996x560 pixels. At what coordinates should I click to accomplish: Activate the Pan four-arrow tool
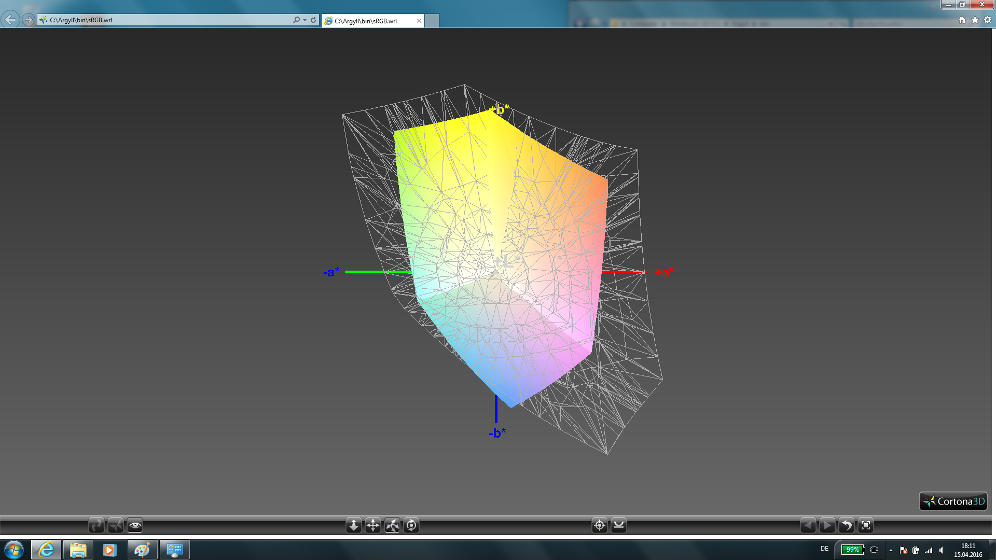tap(373, 526)
